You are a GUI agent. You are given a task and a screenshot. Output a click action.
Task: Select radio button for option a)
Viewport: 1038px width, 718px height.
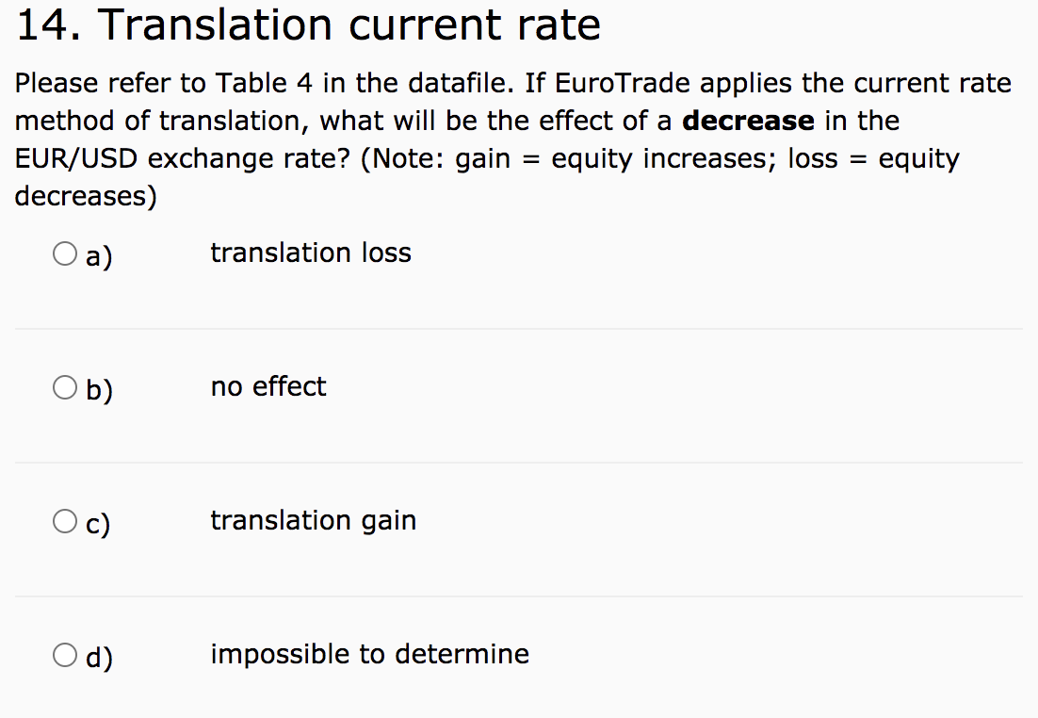(x=64, y=253)
